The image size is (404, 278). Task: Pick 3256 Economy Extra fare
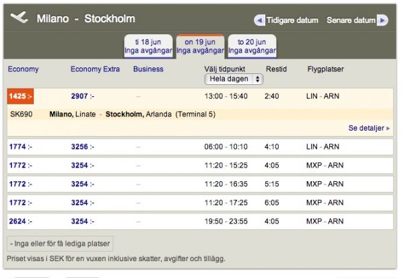tap(82, 146)
